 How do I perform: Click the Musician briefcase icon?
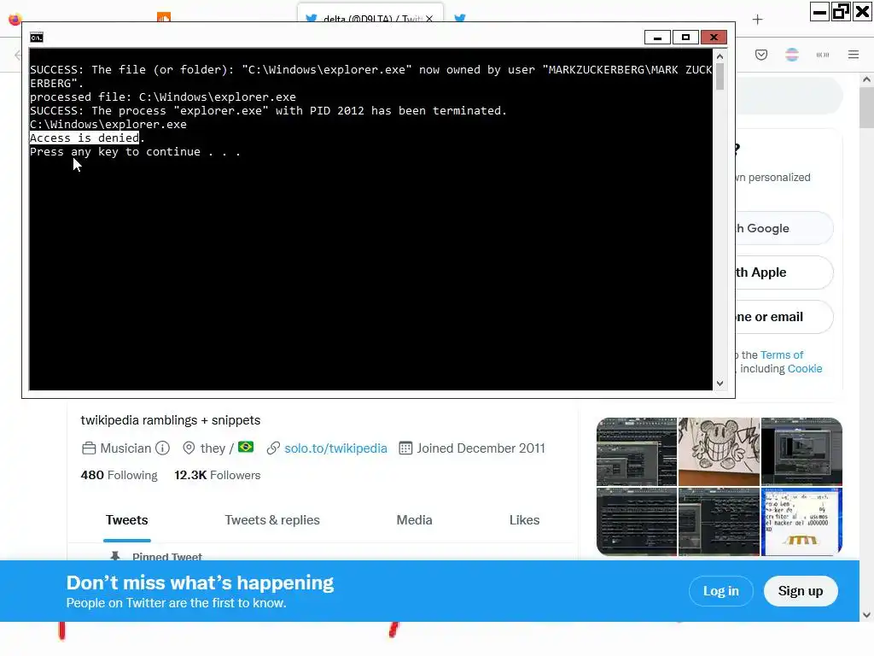(89, 448)
